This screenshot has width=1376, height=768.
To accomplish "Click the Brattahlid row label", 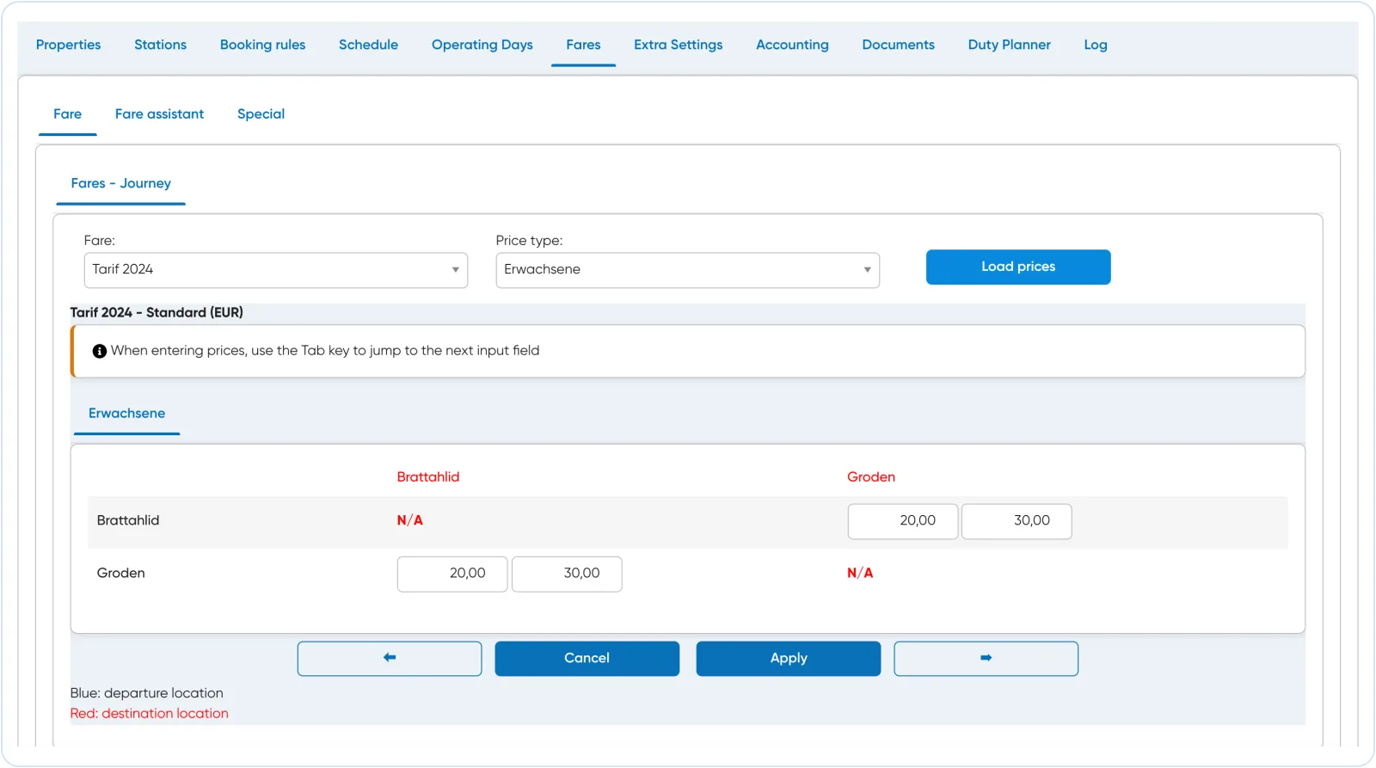I will pos(128,521).
